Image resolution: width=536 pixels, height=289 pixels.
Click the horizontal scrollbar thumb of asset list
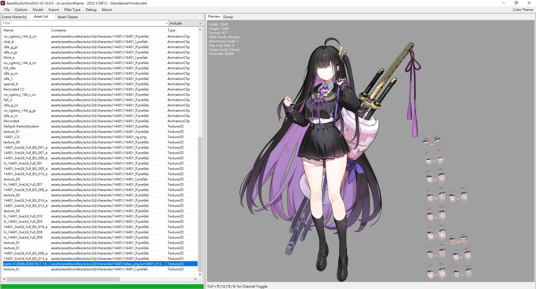(63, 279)
